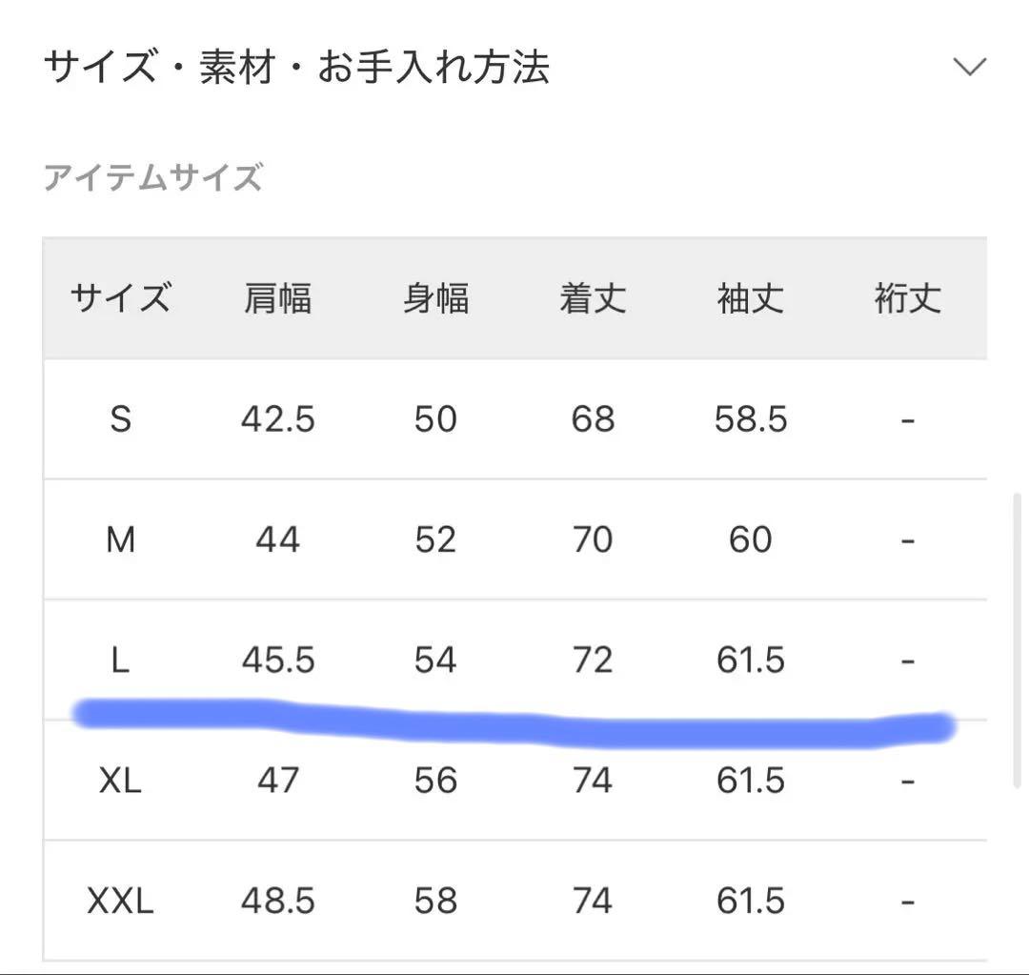Click the サイズ column header
This screenshot has width=1029, height=975.
click(x=120, y=299)
